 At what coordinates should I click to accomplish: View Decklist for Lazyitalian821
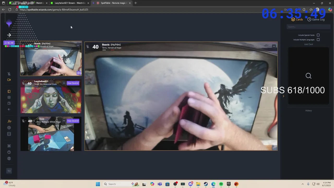click(73, 83)
